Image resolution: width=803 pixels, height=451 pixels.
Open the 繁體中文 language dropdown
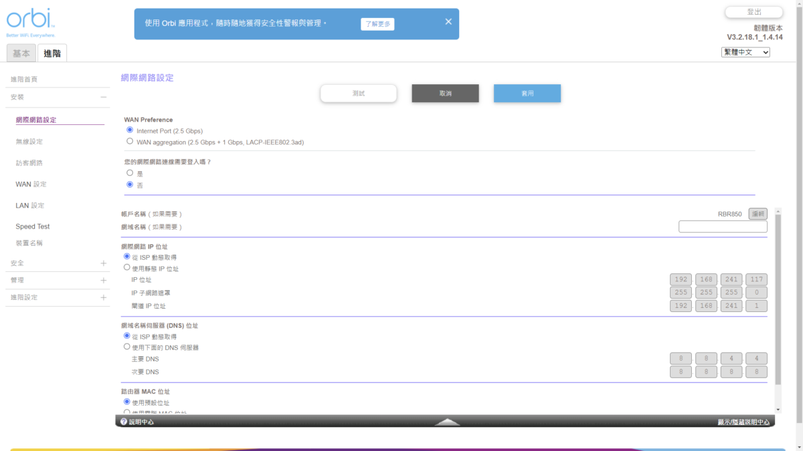pos(745,52)
